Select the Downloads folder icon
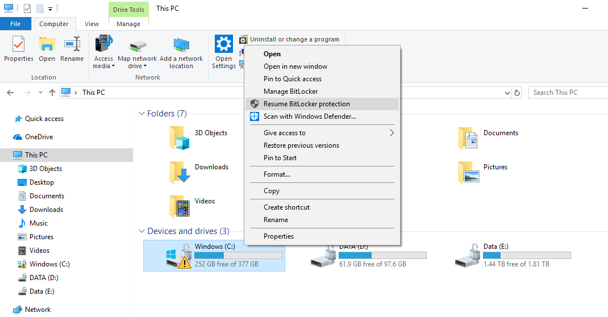The image size is (608, 317). [179, 172]
